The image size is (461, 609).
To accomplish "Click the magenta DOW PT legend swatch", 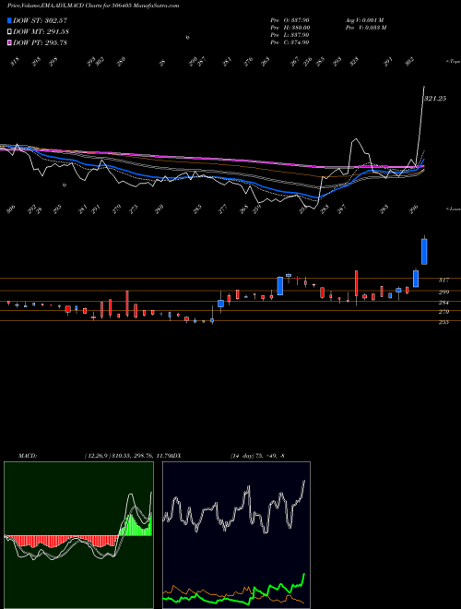I will 9,42.
